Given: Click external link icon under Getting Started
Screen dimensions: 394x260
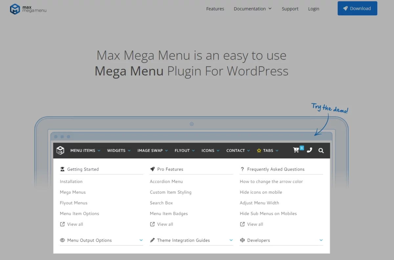Looking at the screenshot, I should tap(62, 224).
